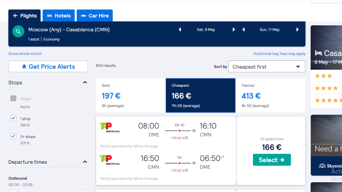Open the Show whole month link

[25, 54]
